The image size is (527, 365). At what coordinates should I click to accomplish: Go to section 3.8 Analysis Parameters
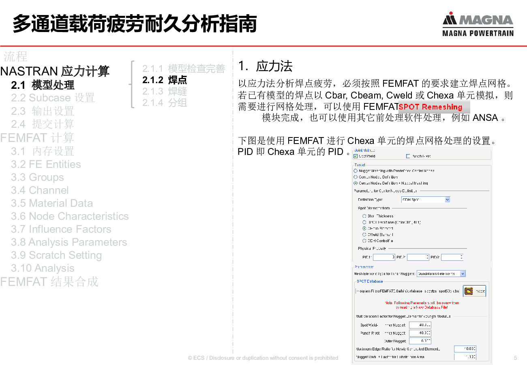[69, 242]
